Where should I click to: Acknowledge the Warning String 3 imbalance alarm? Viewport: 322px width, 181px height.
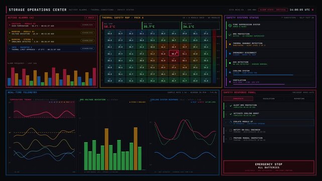coord(87,40)
